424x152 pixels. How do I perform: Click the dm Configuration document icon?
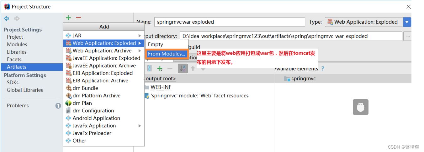pos(68,110)
